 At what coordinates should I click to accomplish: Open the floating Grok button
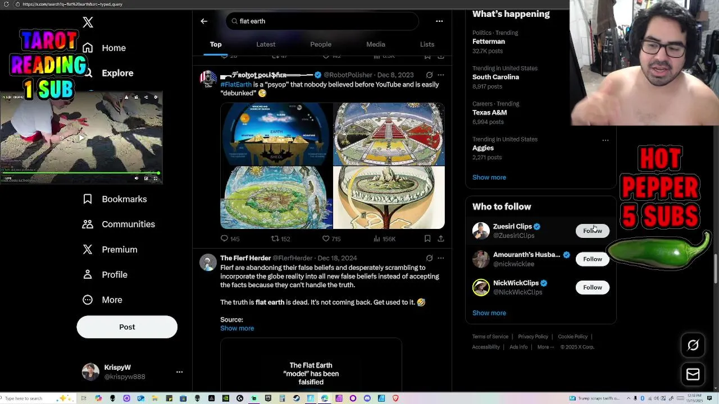693,346
